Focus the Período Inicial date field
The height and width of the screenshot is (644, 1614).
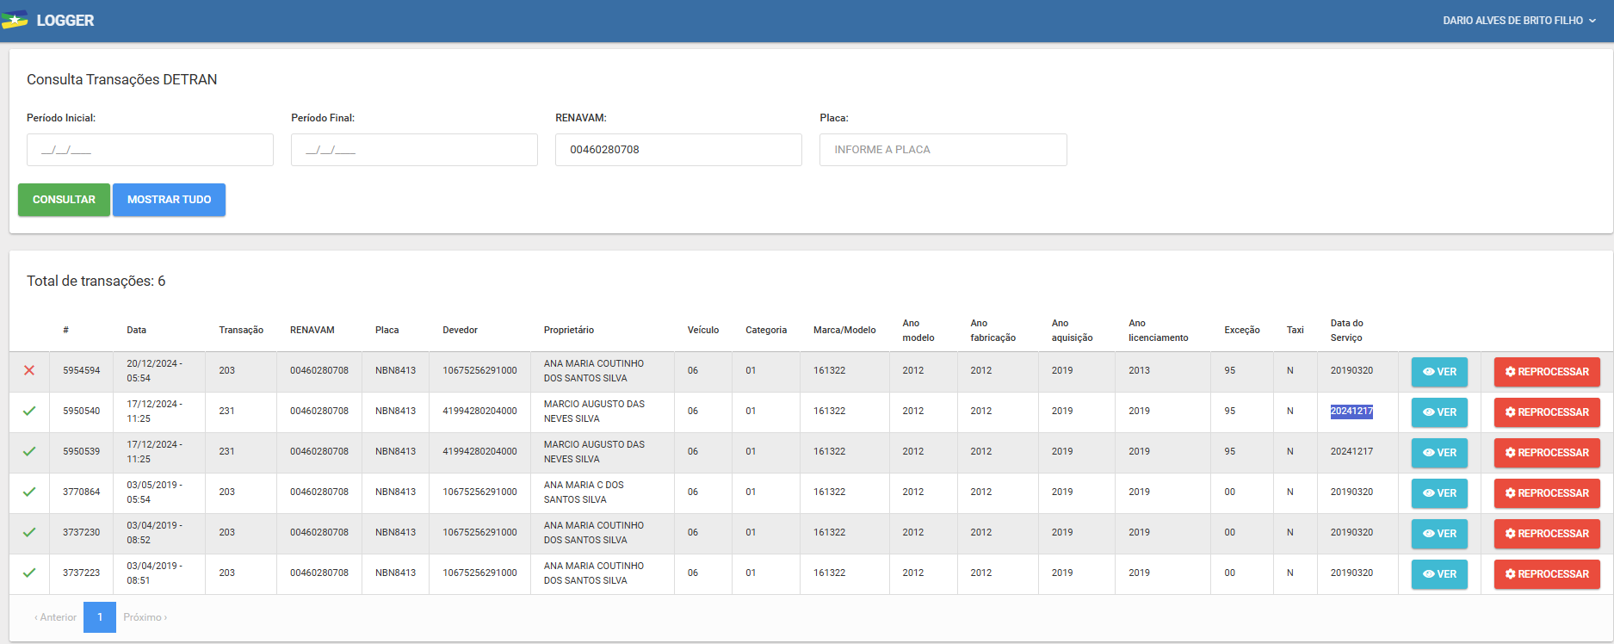(x=150, y=150)
